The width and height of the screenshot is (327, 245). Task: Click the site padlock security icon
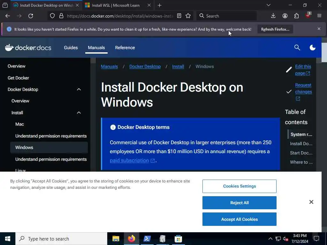(x=61, y=16)
